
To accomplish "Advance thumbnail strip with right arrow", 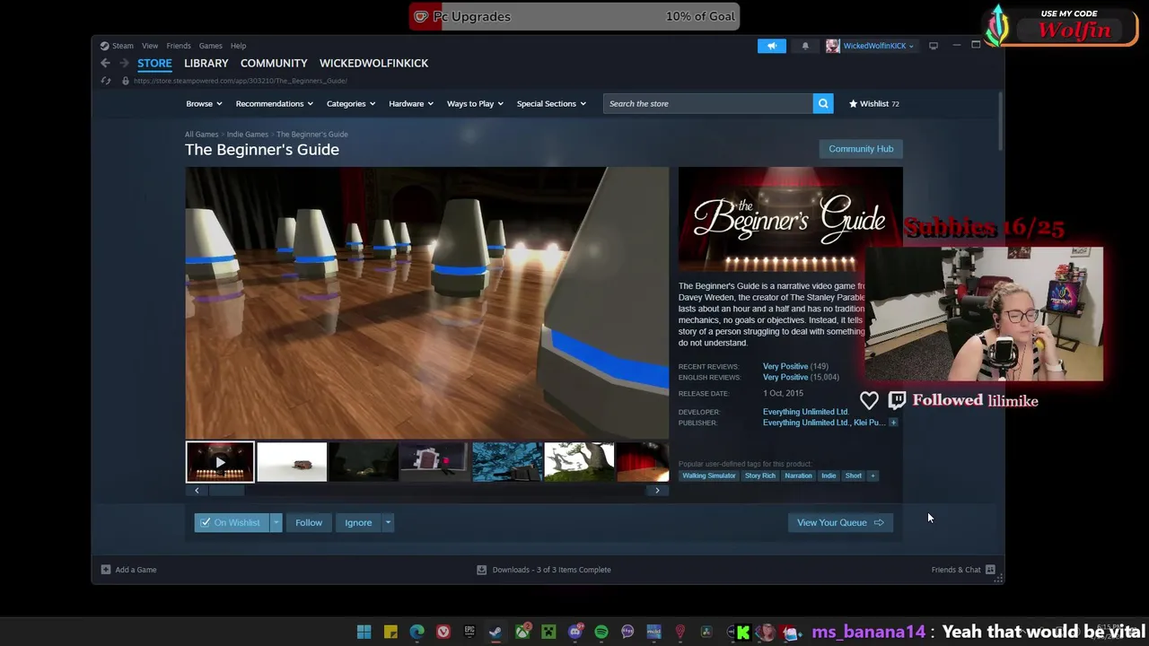I will [x=657, y=490].
